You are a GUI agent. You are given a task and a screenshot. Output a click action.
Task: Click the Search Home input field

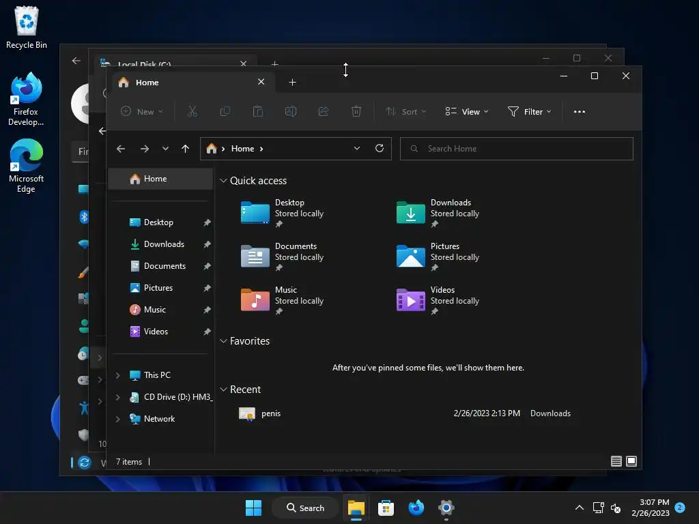(x=516, y=149)
